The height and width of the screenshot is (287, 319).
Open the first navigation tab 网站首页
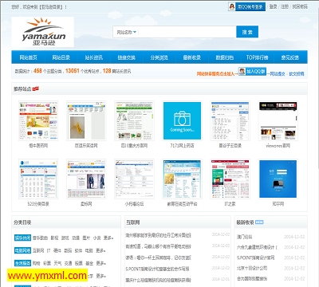pyautogui.click(x=28, y=57)
